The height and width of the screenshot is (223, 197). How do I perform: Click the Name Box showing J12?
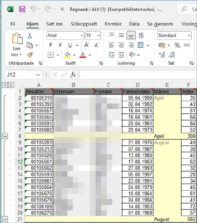[23, 75]
